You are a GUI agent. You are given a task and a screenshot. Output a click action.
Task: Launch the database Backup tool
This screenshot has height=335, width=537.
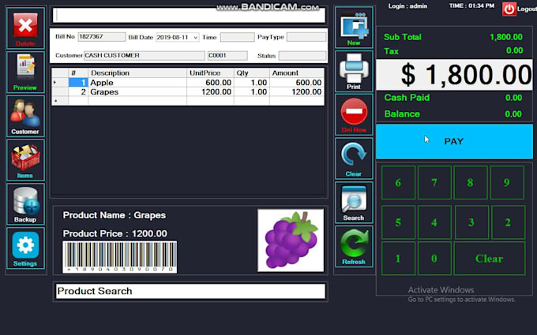click(25, 204)
